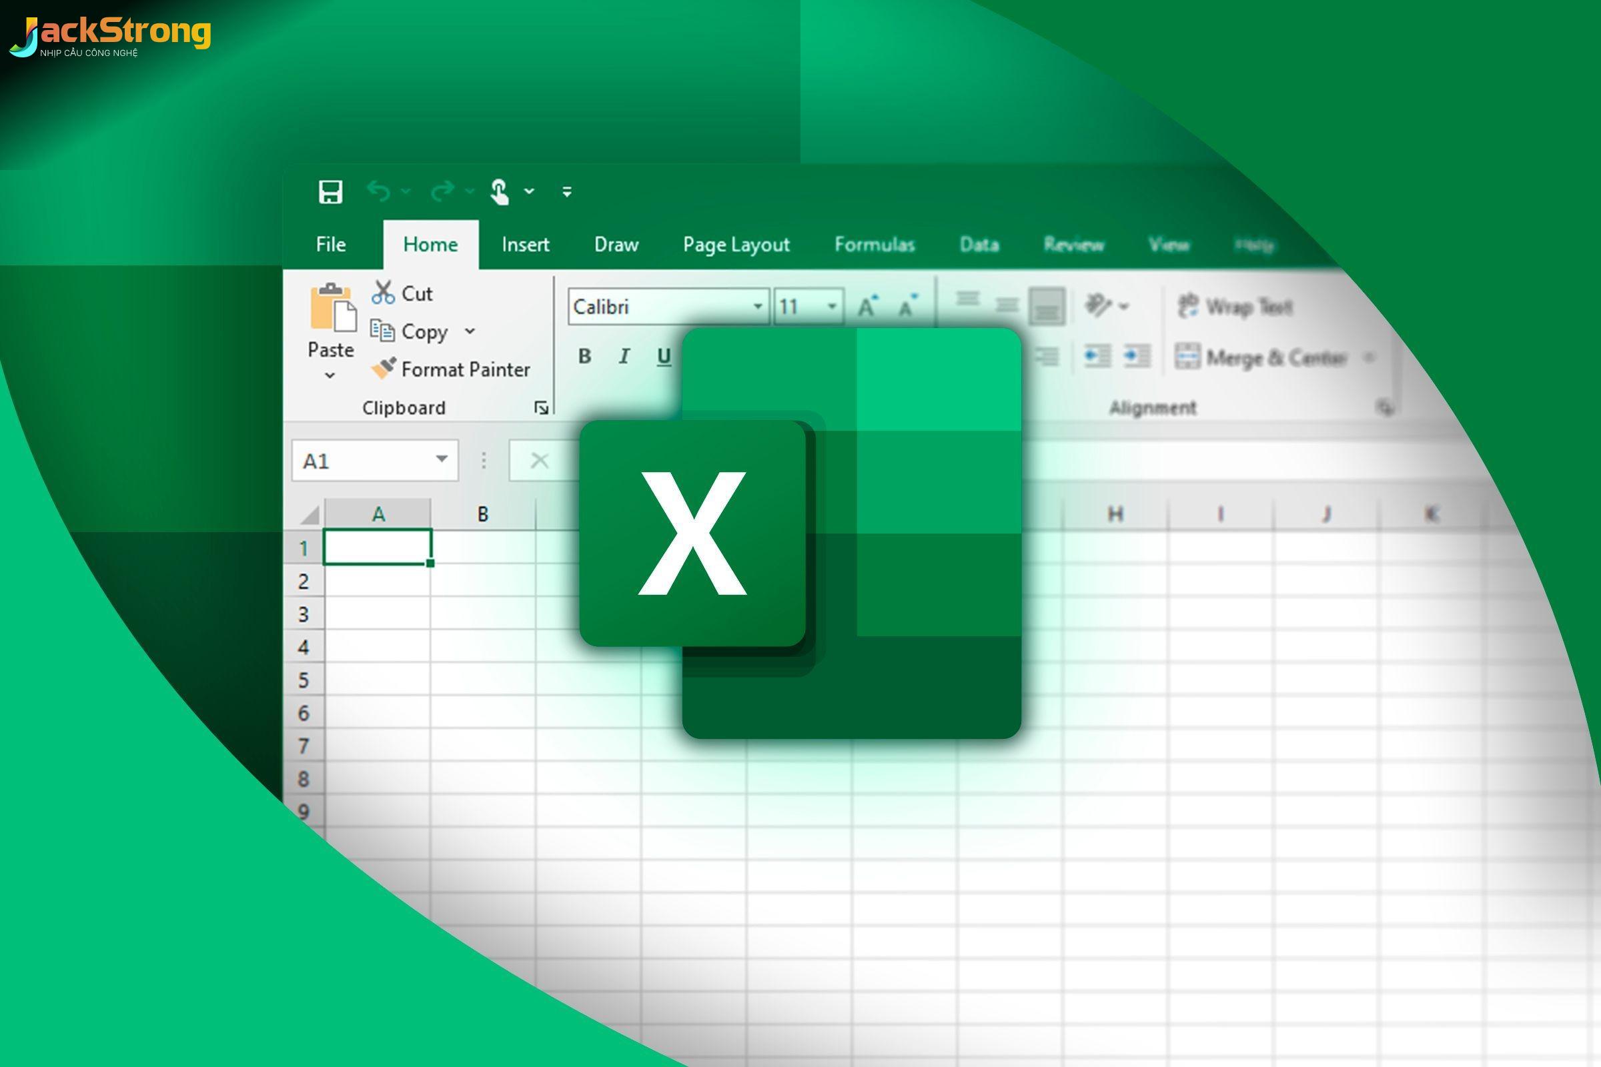Image resolution: width=1601 pixels, height=1067 pixels.
Task: Click the Undo arrow icon
Action: (378, 192)
